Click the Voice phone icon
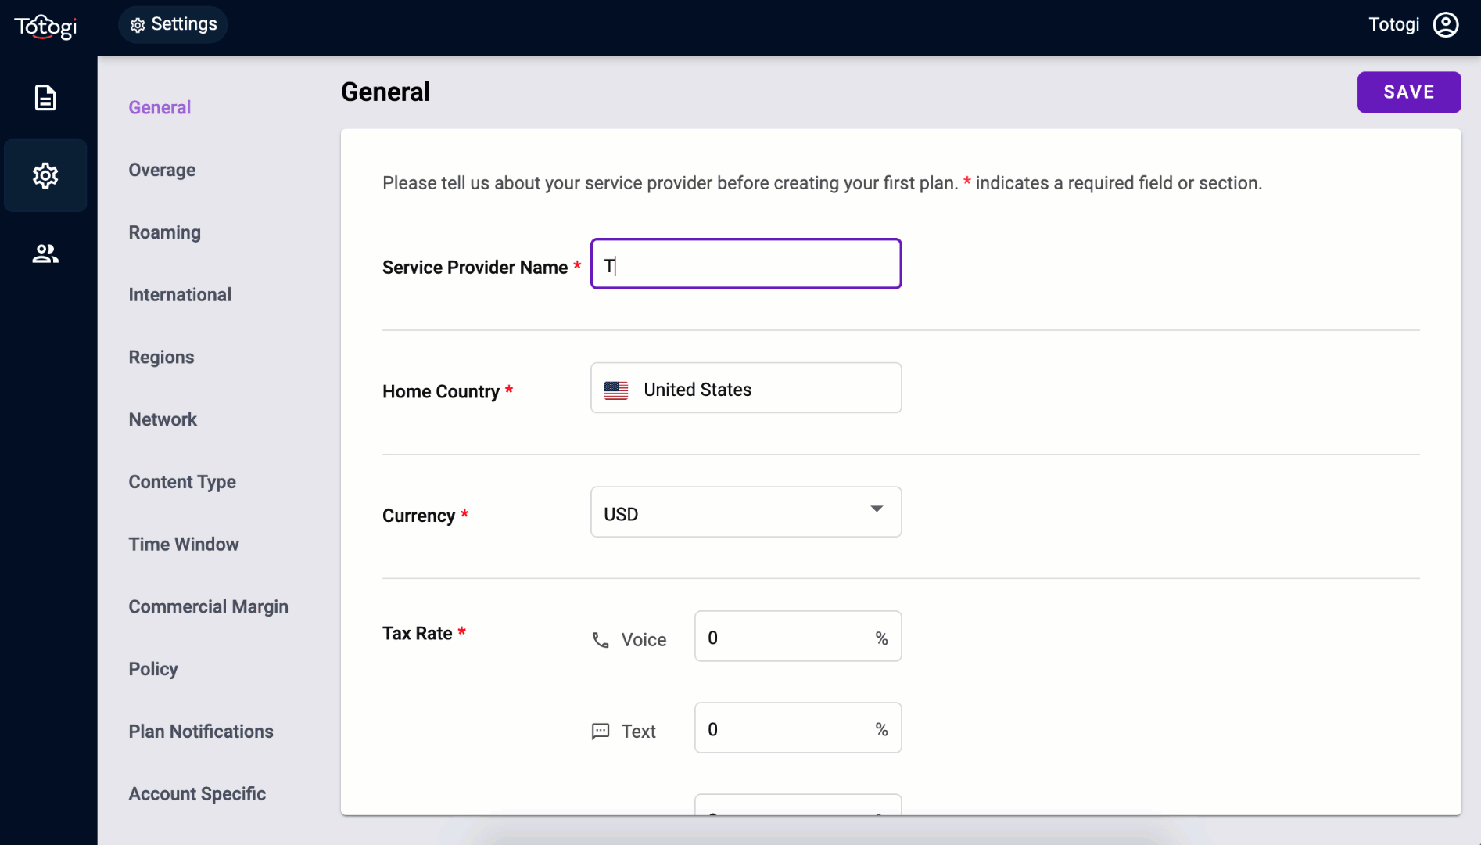Image resolution: width=1481 pixels, height=845 pixels. coord(601,640)
